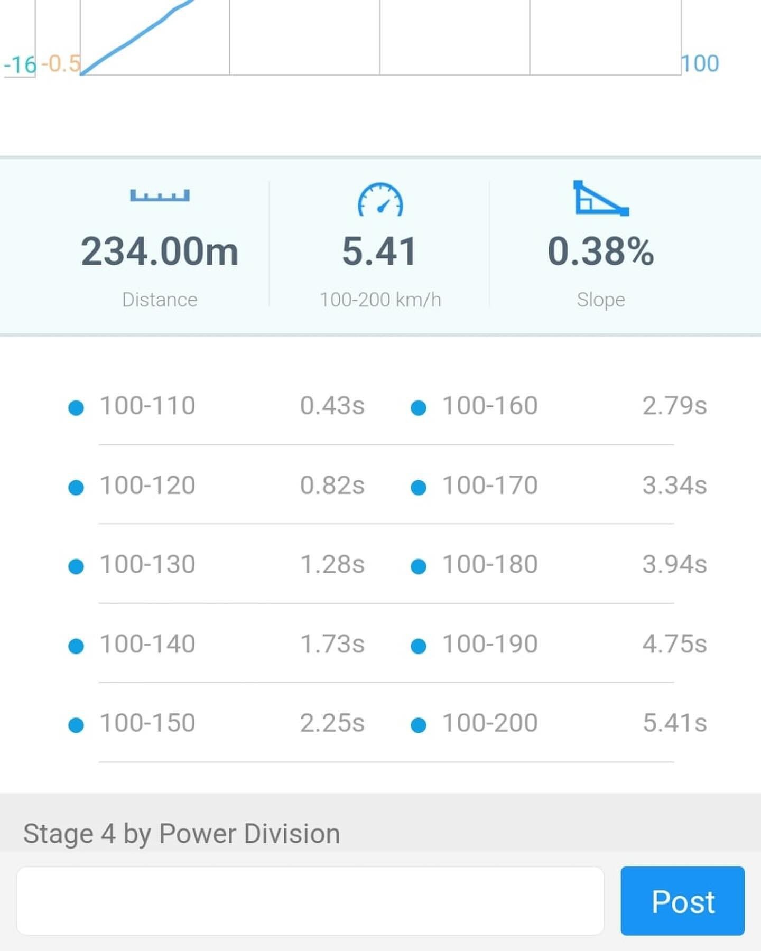Click the blue dot beside 100-180
The height and width of the screenshot is (951, 761).
point(419,566)
